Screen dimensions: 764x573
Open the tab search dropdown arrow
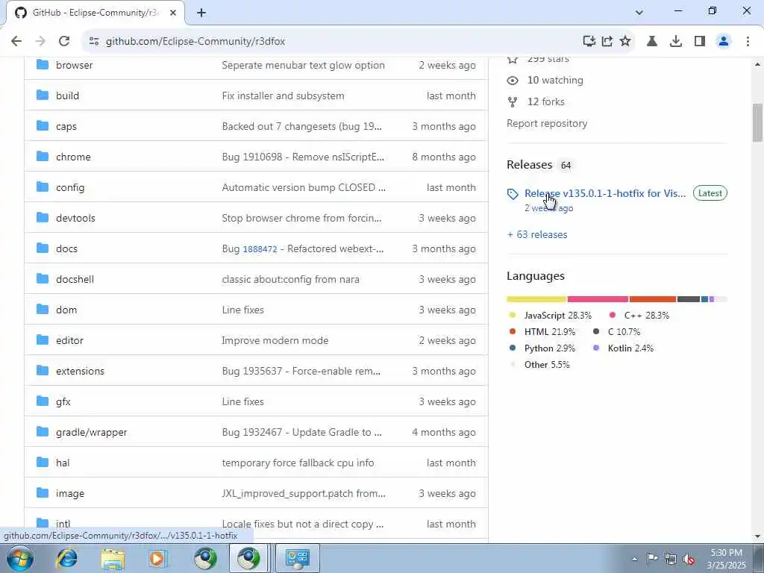click(x=639, y=13)
